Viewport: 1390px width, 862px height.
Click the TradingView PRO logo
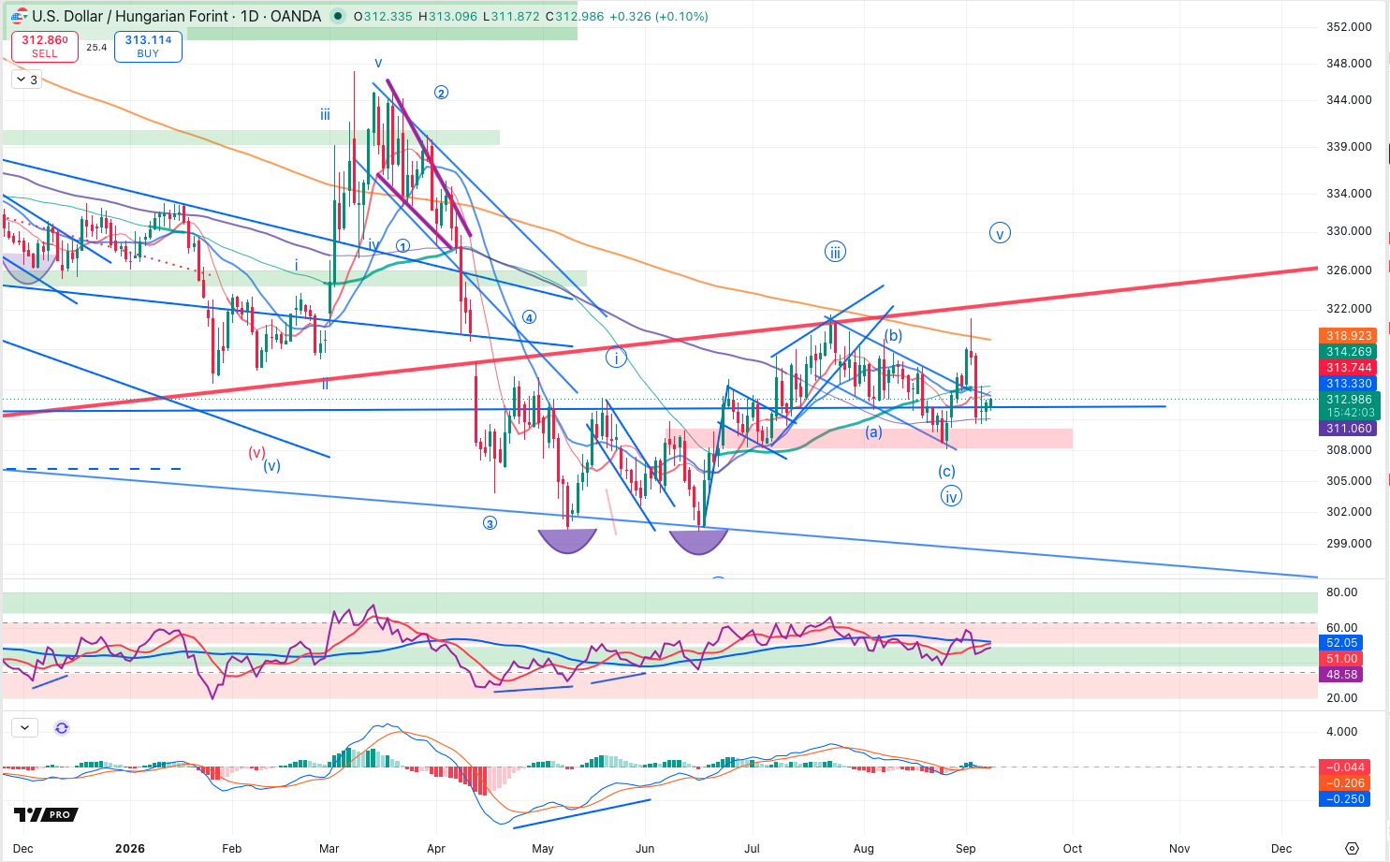(43, 814)
